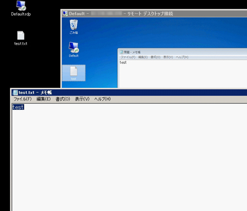This screenshot has height=211, width=247.
Task: Open 編集(E) menu in remote Notepad window
Action: (143, 57)
